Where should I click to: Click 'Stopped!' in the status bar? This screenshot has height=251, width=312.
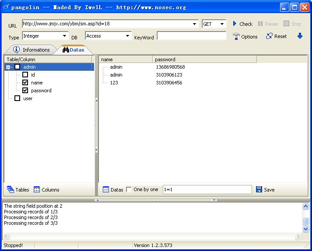pyautogui.click(x=13, y=245)
